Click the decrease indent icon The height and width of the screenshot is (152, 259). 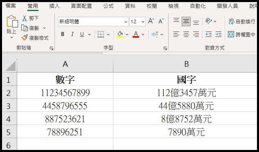209,34
